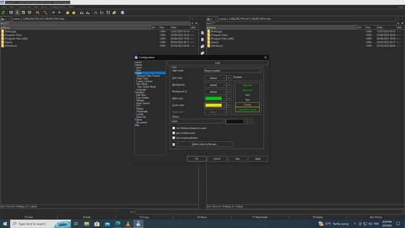
Task: Select the full details view toolbar icon
Action: point(17,13)
